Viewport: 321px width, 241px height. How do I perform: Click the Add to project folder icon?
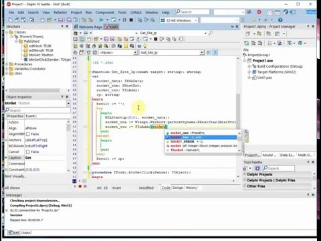coord(84,20)
